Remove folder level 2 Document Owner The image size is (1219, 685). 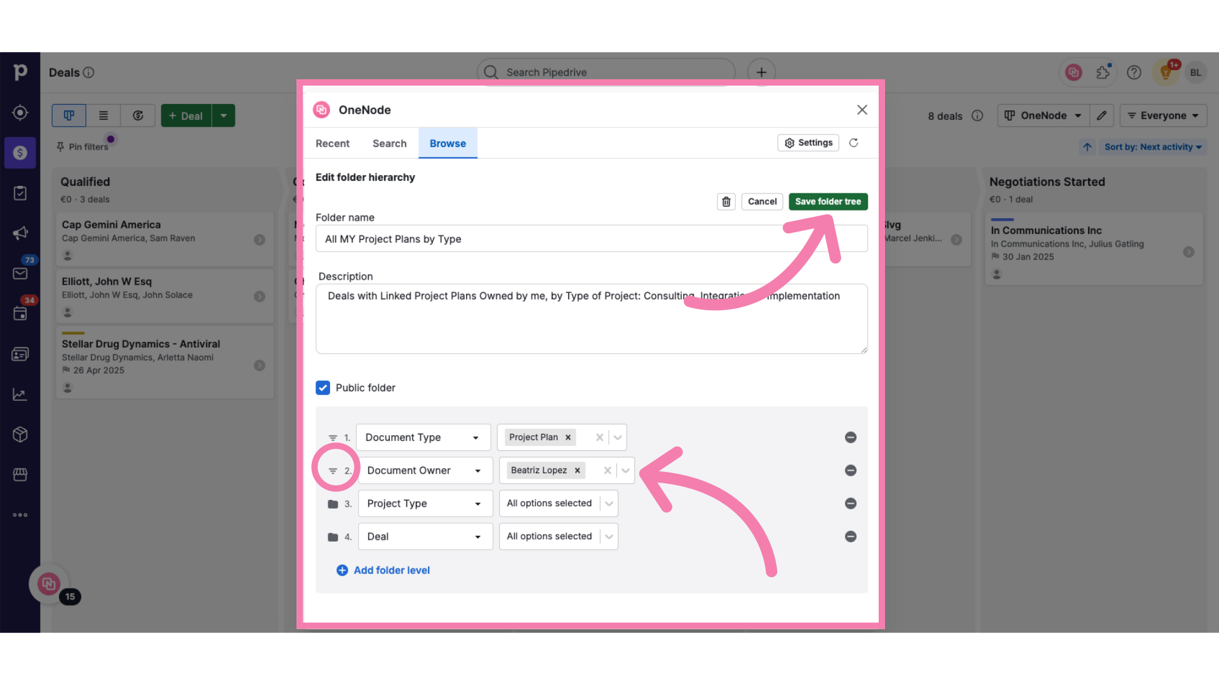(851, 471)
